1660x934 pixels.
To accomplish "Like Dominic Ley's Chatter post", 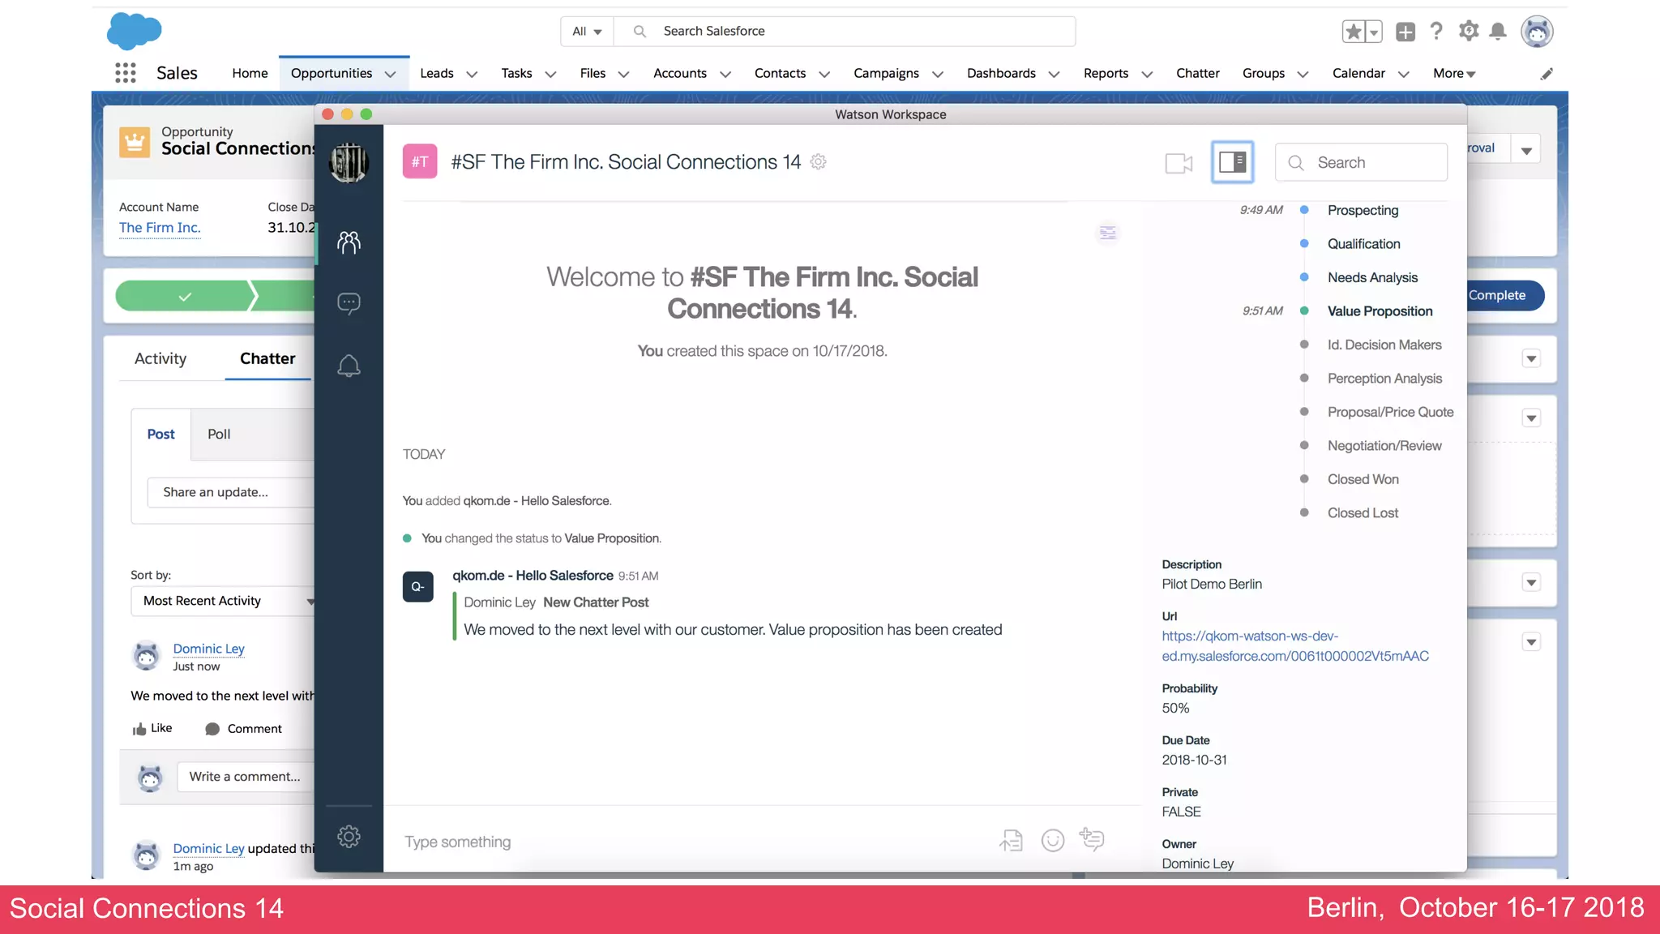I will pos(152,728).
